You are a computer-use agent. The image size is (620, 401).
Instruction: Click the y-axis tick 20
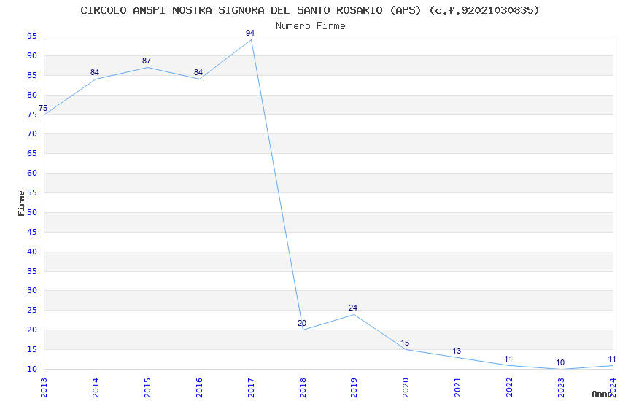pos(32,330)
